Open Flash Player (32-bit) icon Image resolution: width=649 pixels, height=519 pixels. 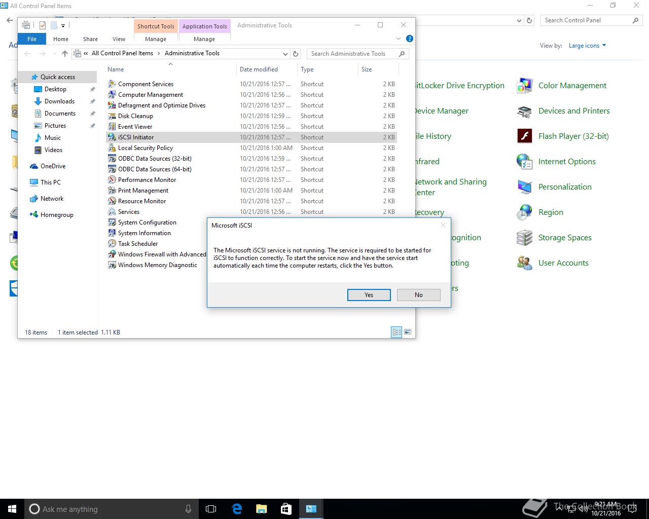524,136
